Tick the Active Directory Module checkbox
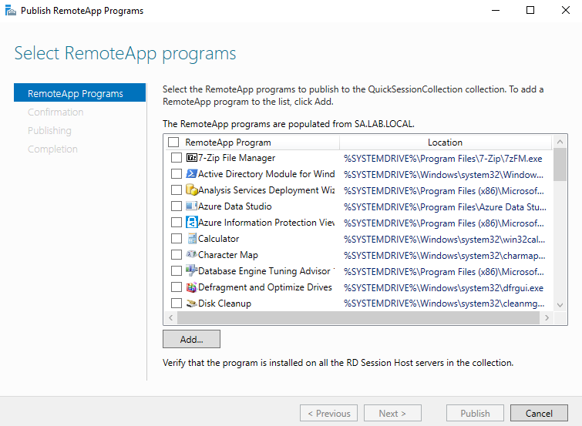 pyautogui.click(x=177, y=173)
